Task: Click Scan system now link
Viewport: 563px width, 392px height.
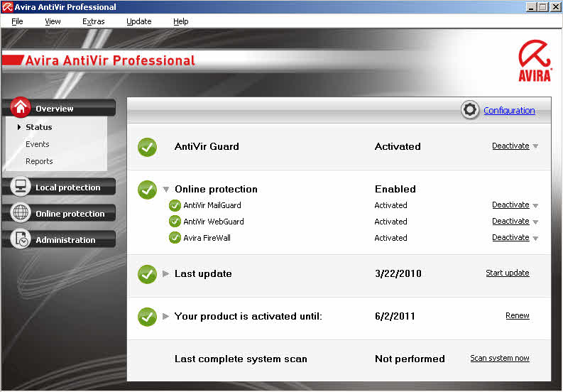Action: [x=500, y=358]
